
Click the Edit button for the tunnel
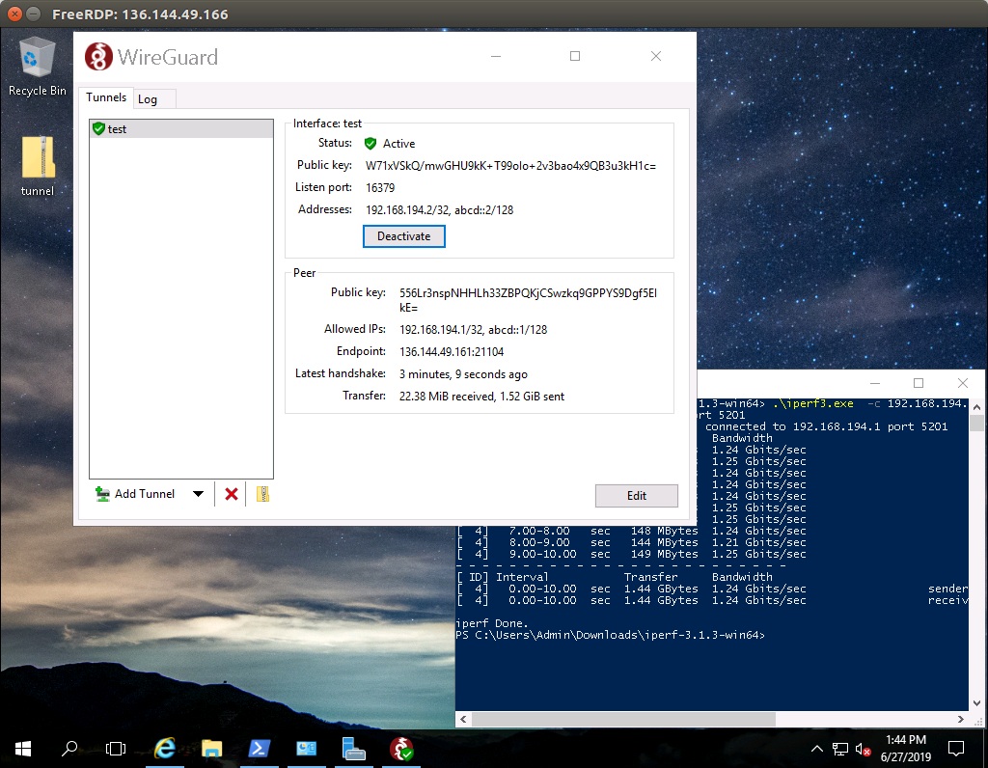click(637, 496)
